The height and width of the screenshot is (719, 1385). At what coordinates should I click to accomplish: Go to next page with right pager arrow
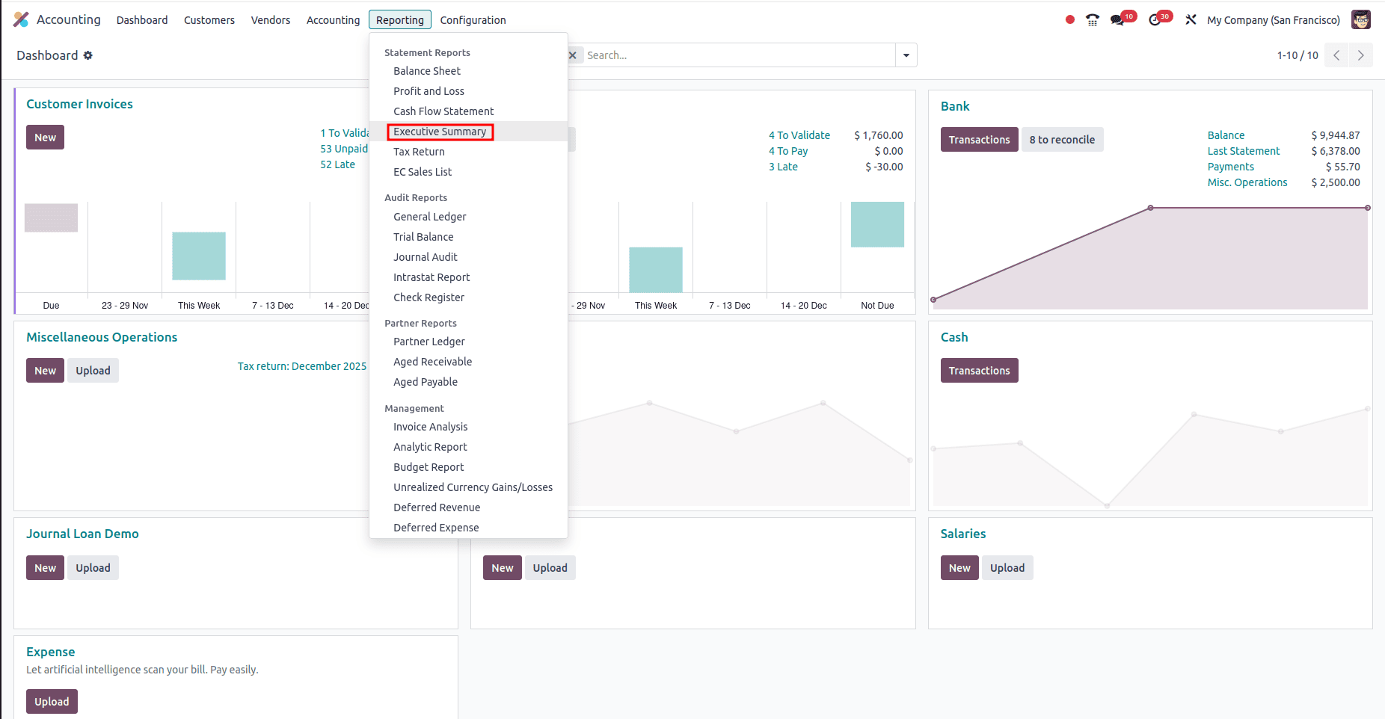pyautogui.click(x=1360, y=55)
